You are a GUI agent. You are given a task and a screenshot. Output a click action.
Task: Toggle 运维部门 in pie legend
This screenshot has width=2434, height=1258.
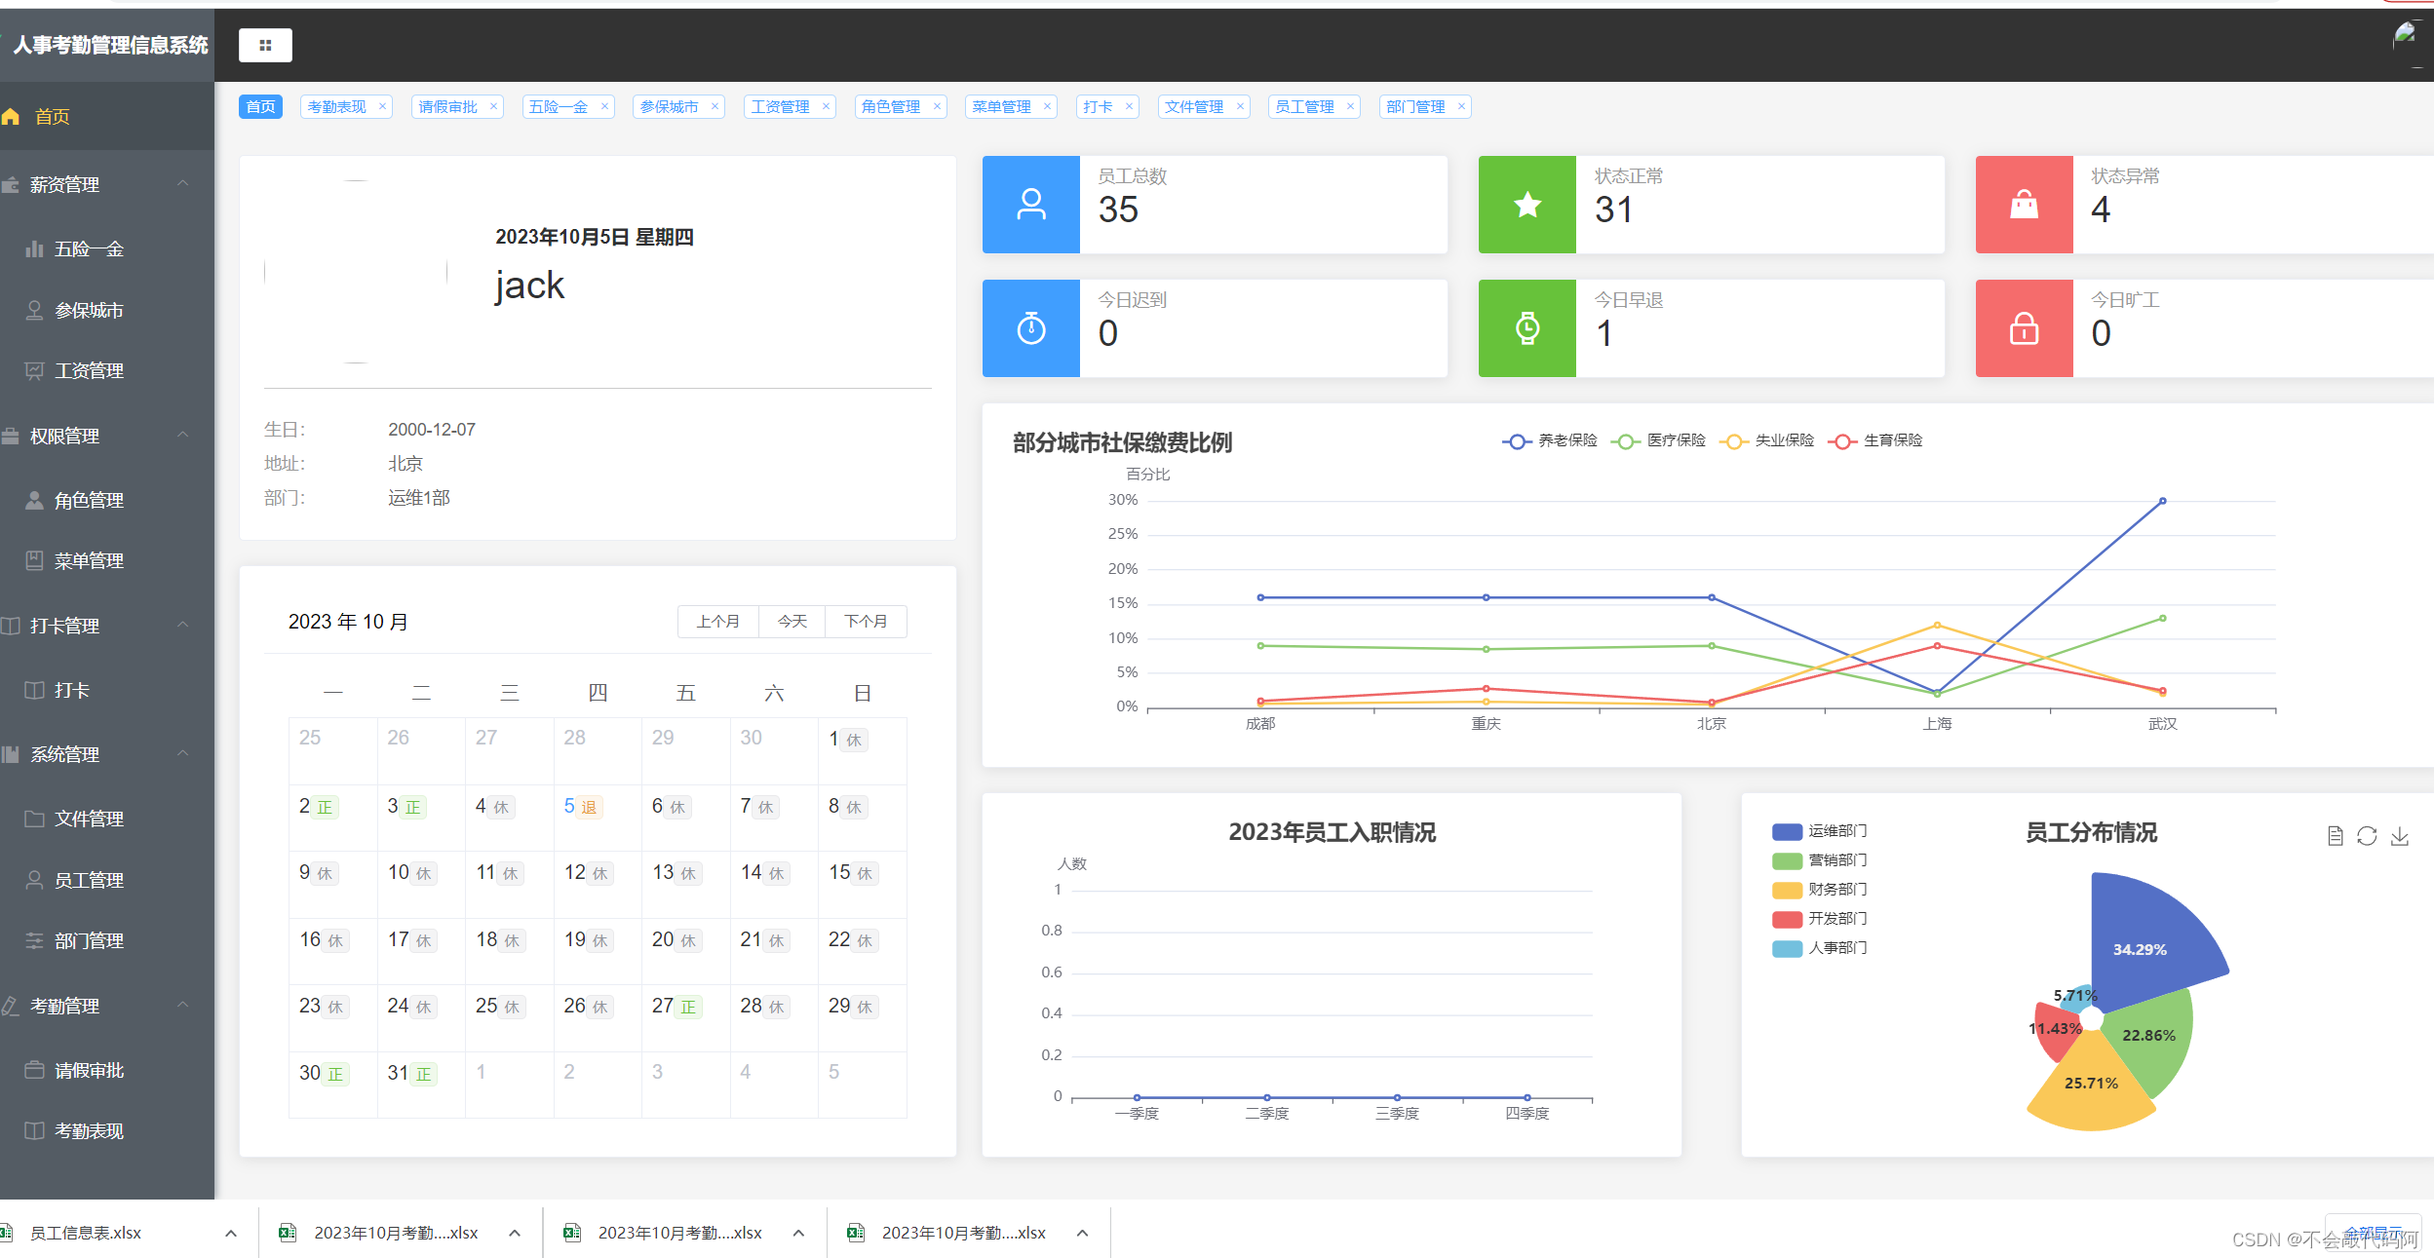pyautogui.click(x=1819, y=831)
